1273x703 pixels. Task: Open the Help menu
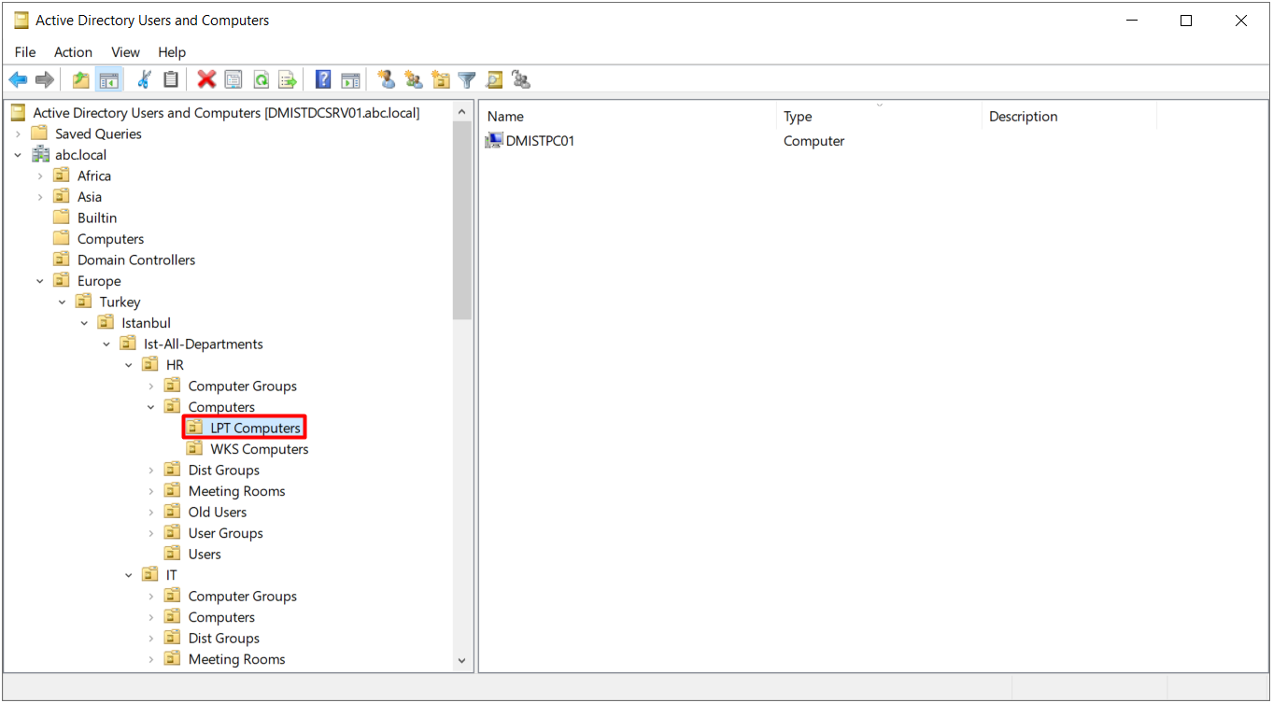click(x=172, y=52)
